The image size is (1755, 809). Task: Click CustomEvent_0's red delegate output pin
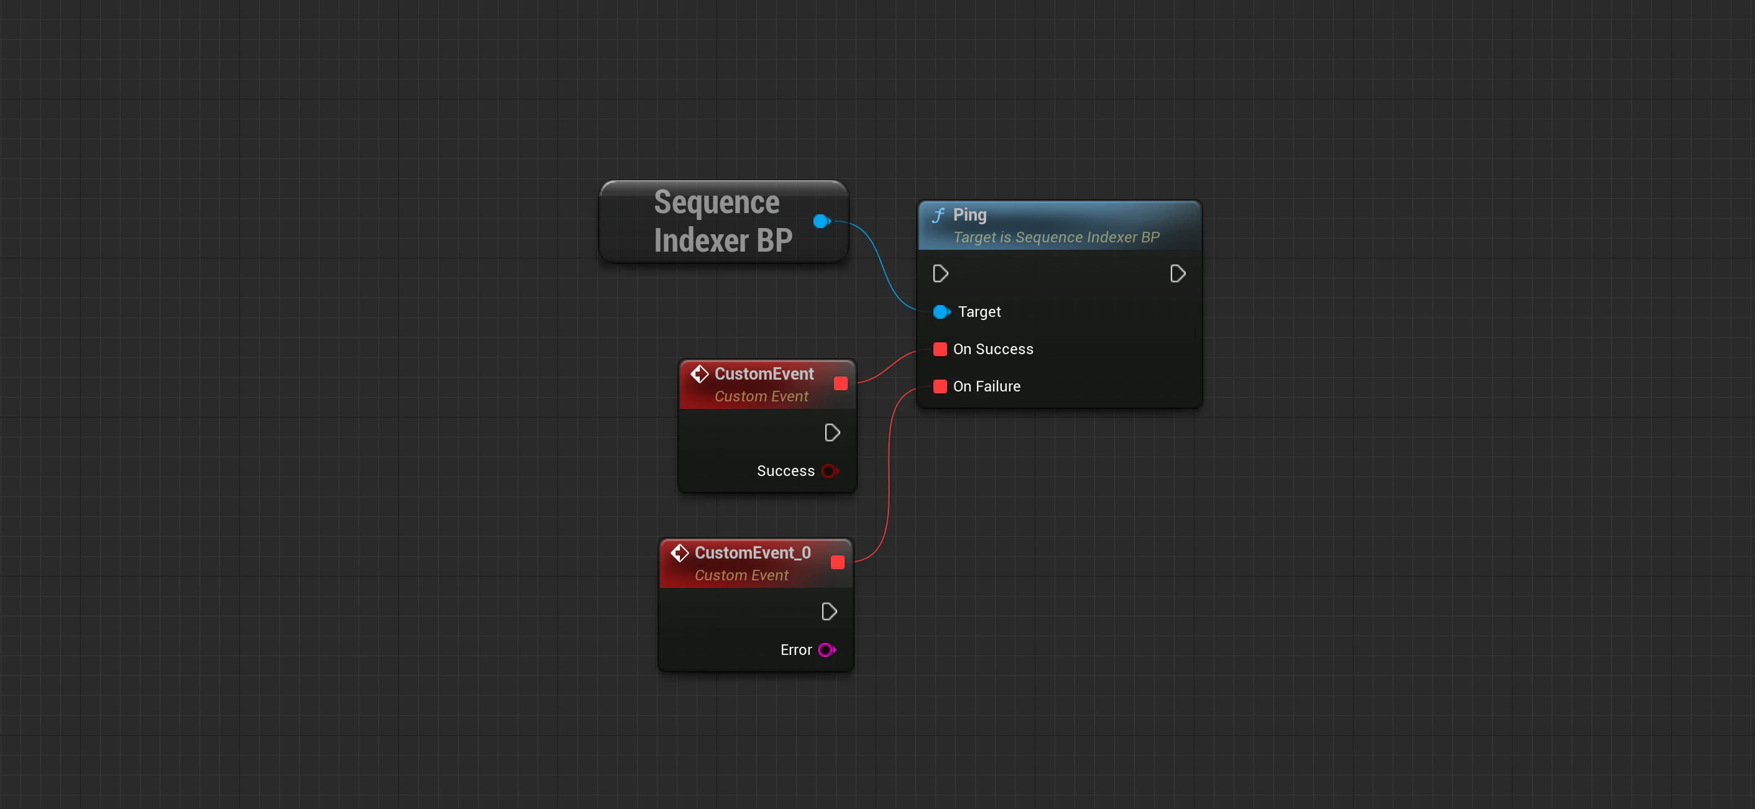click(x=838, y=562)
